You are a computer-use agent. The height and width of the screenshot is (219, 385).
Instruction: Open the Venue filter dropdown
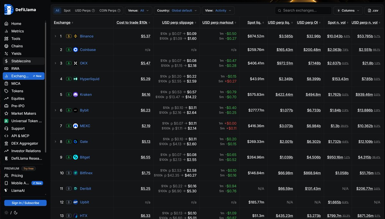pos(138,11)
